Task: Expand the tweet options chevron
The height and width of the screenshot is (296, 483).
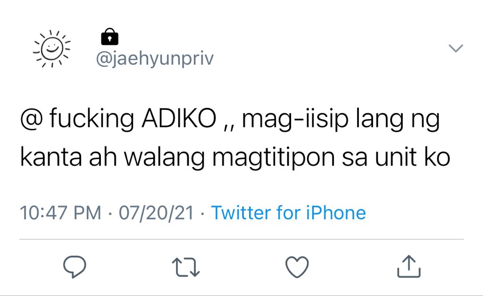Action: point(456,48)
